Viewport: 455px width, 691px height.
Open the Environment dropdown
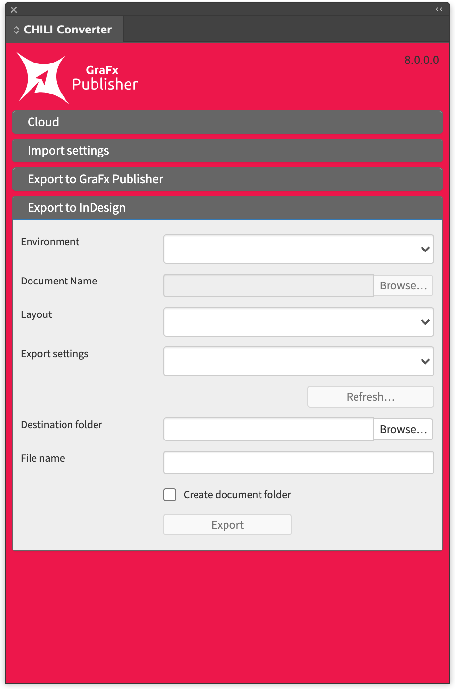299,249
